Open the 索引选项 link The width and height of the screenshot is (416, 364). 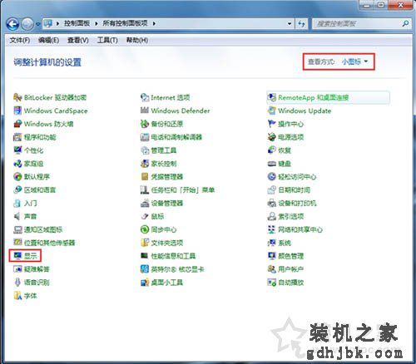[x=291, y=216]
